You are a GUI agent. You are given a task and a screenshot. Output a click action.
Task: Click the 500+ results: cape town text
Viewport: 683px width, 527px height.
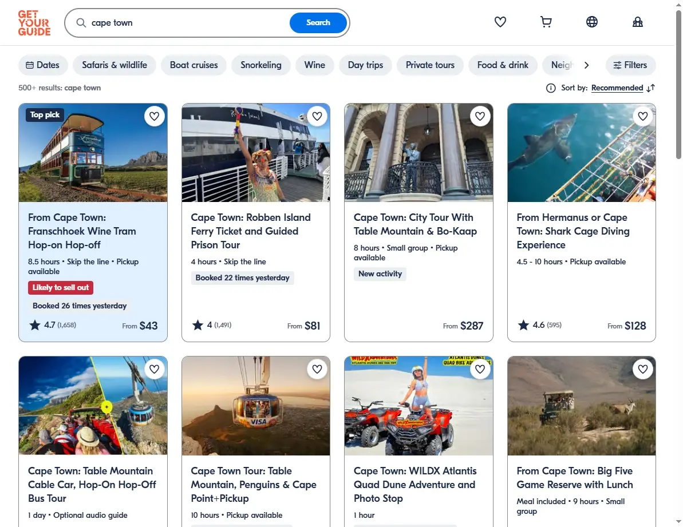(59, 88)
